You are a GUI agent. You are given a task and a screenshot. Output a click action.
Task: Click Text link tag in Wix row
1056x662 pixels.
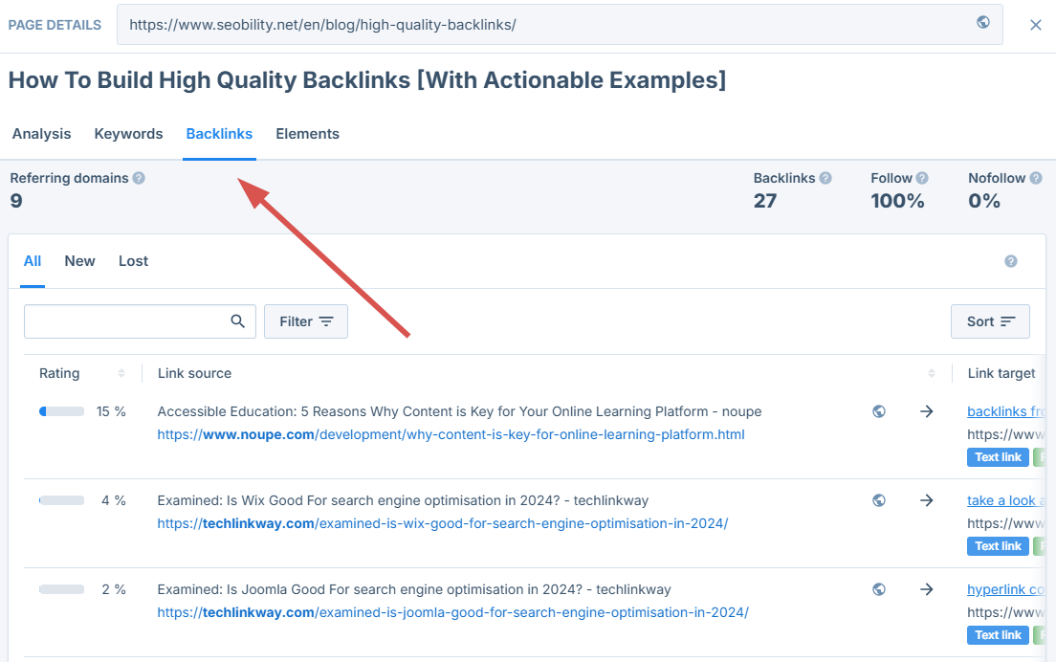pyautogui.click(x=998, y=546)
